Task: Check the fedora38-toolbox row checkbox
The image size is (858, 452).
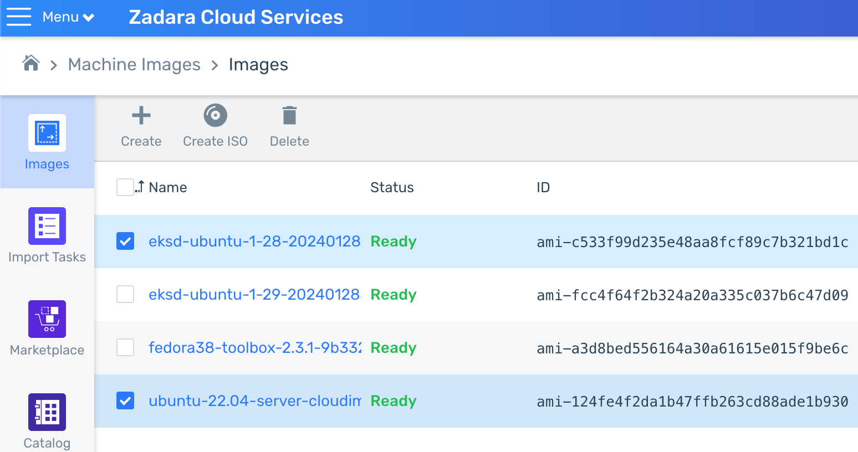Action: tap(125, 347)
